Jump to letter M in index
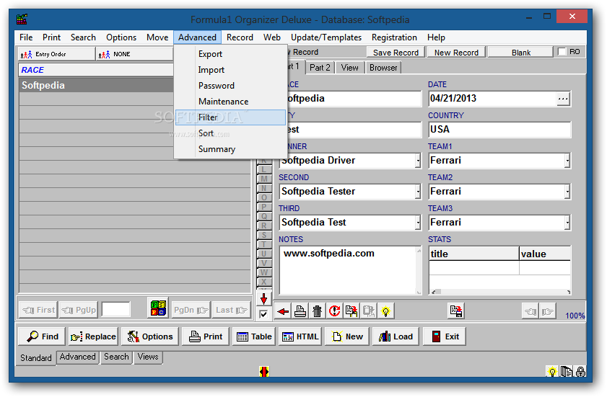Viewport: 607px width, 397px height. pyautogui.click(x=263, y=179)
